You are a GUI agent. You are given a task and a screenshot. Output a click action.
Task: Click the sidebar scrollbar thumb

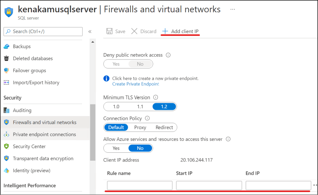pos(93,132)
